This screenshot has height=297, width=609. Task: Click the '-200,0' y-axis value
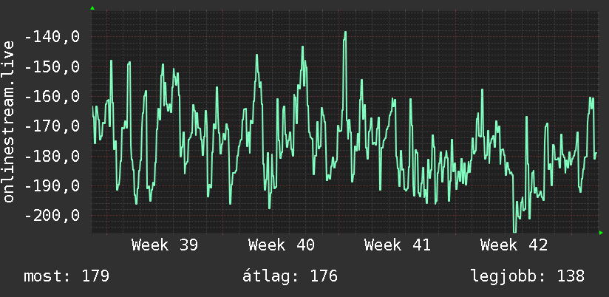click(52, 216)
